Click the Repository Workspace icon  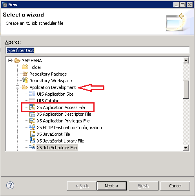pyautogui.click(x=25, y=80)
